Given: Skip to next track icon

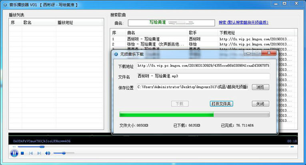Looking at the screenshot, I should click(39, 153).
